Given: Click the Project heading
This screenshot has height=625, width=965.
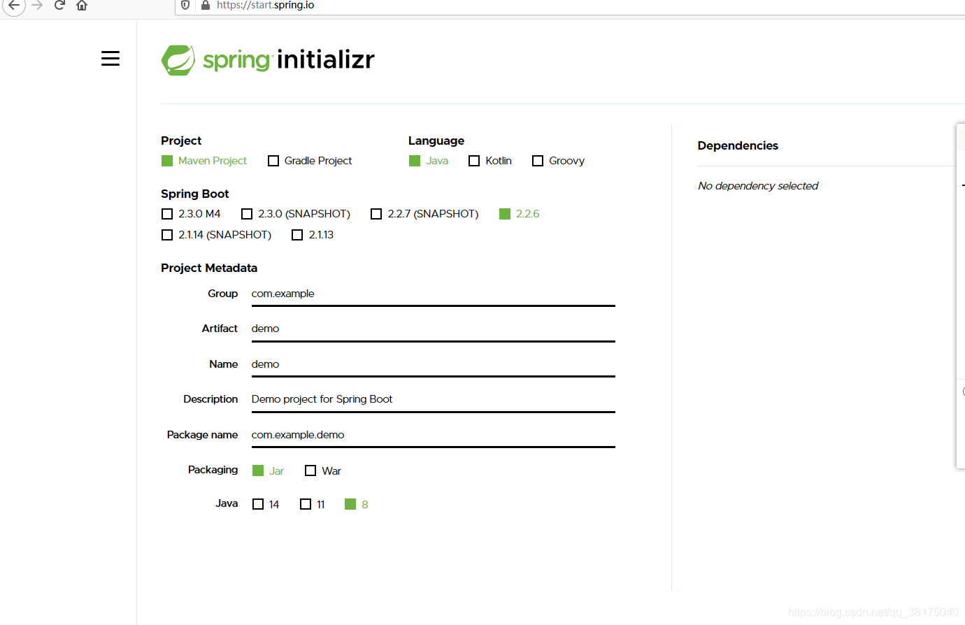Looking at the screenshot, I should point(181,141).
